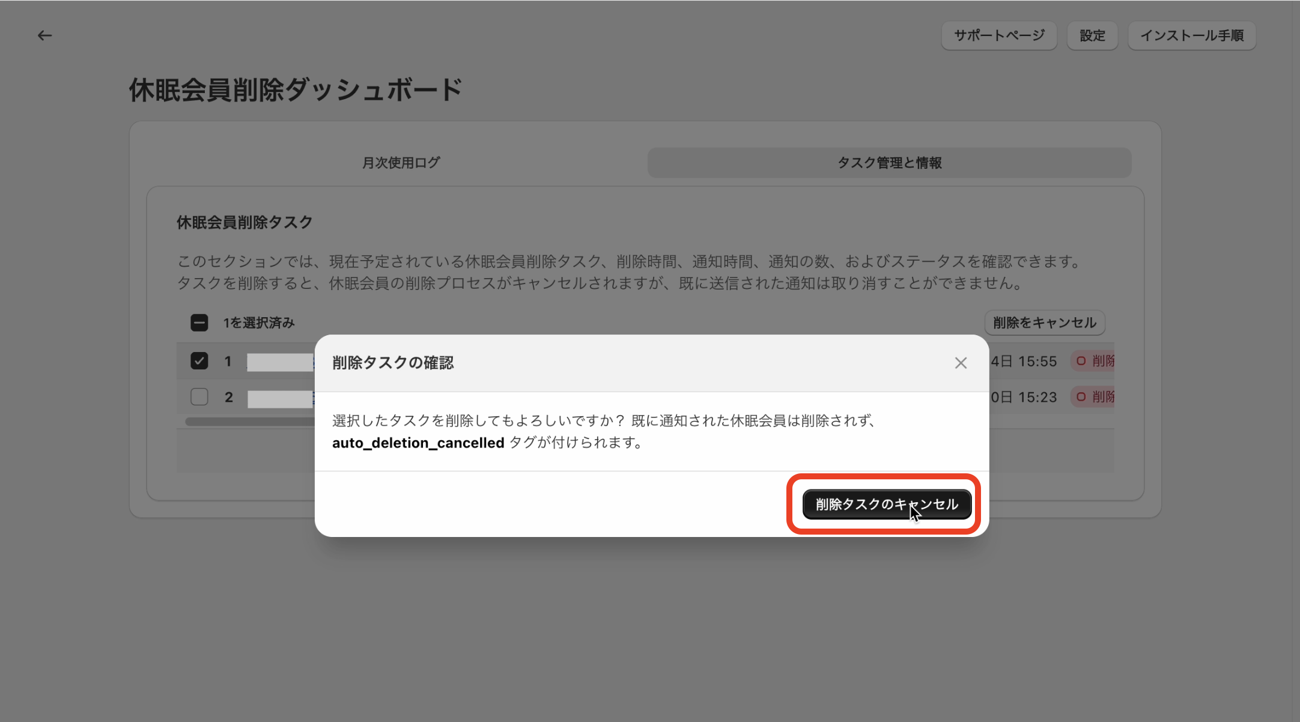The height and width of the screenshot is (722, 1300).
Task: Click the 休眠会員削除タスク section heading
Action: coord(245,222)
